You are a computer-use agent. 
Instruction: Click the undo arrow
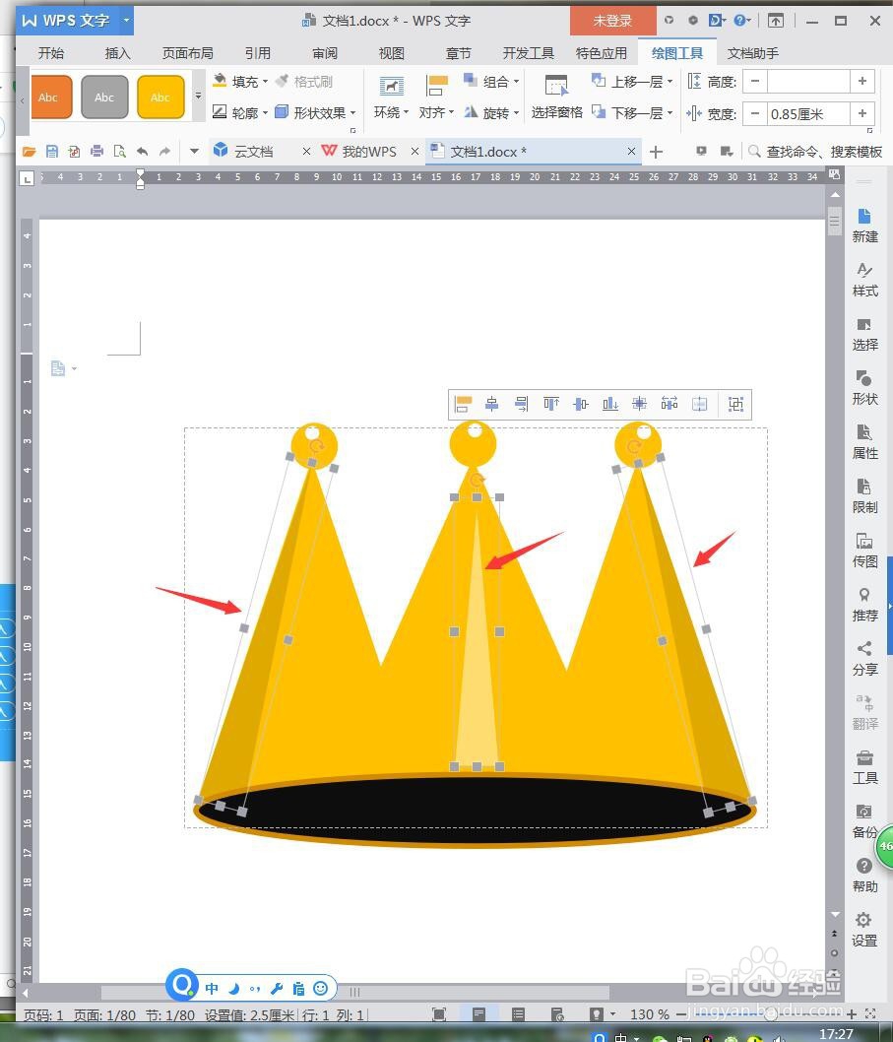142,152
